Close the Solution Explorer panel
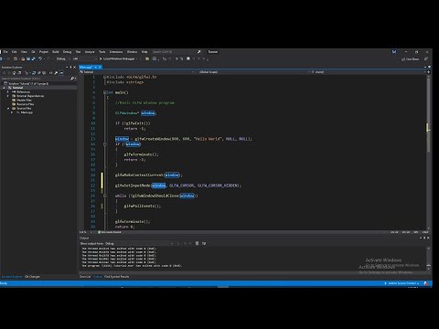Viewport: 439px width, 329px height. point(75,68)
